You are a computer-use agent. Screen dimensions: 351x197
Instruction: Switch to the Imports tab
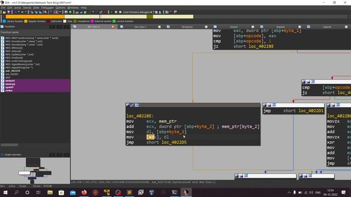click(280, 27)
